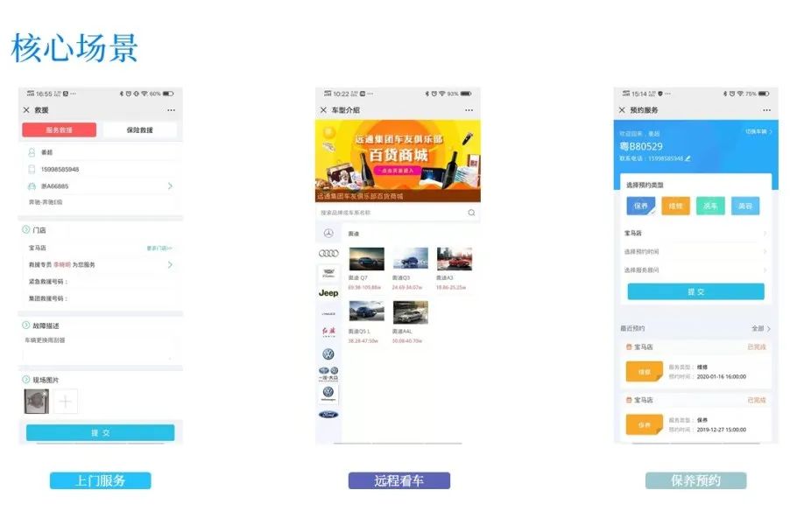
Task: Open the Audi Q7 car thumbnail
Action: (x=366, y=259)
